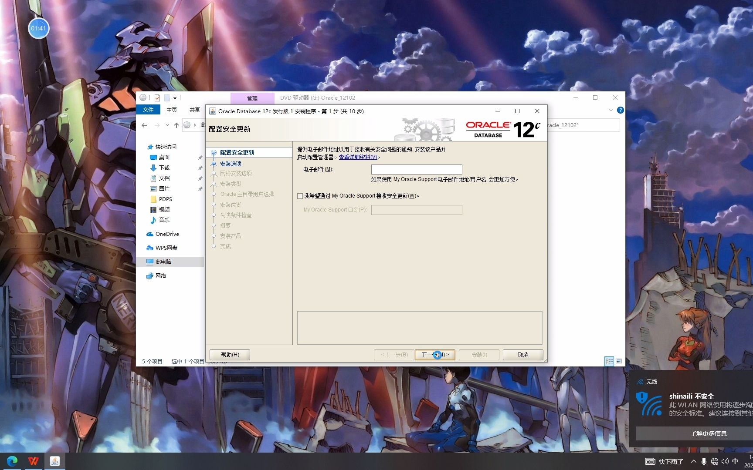The image size is (753, 470).
Task: Click the 01:41 timer overlay circle
Action: click(38, 28)
